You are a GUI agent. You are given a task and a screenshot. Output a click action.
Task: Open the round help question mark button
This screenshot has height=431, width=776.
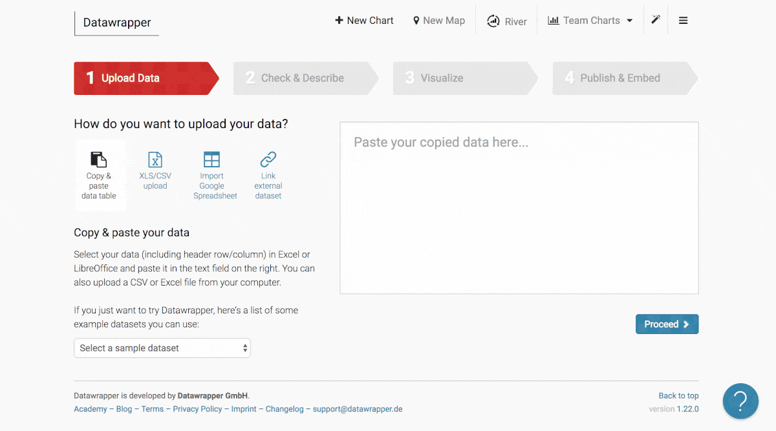pyautogui.click(x=740, y=401)
